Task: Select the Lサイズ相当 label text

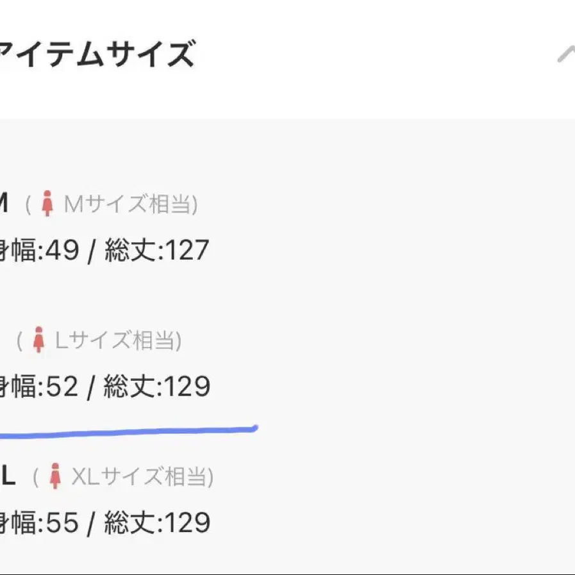Action: tap(115, 340)
